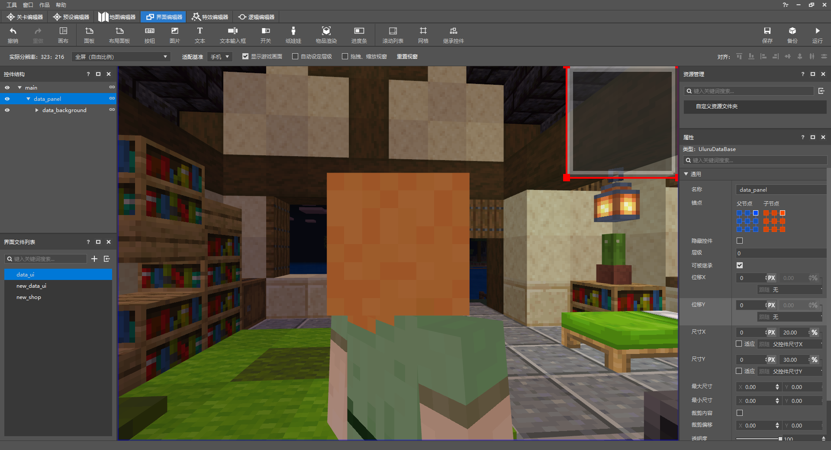Screen dimensions: 831x450
Task: Insert a 网格 (Grid) control
Action: [423, 35]
